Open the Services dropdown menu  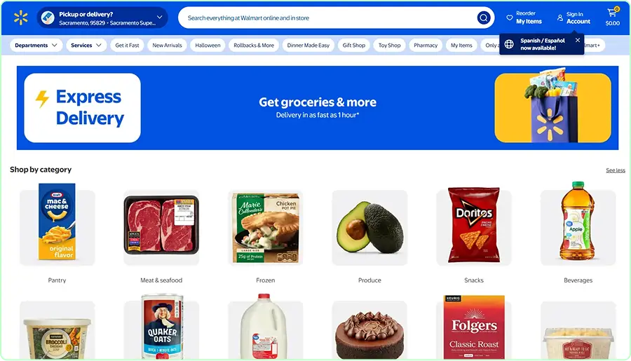pyautogui.click(x=86, y=45)
